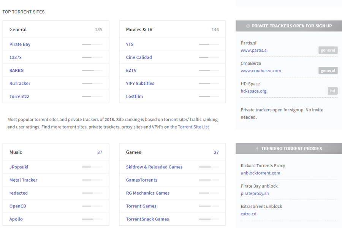Select the Torrent Games link
342x228 pixels.
pos(141,206)
